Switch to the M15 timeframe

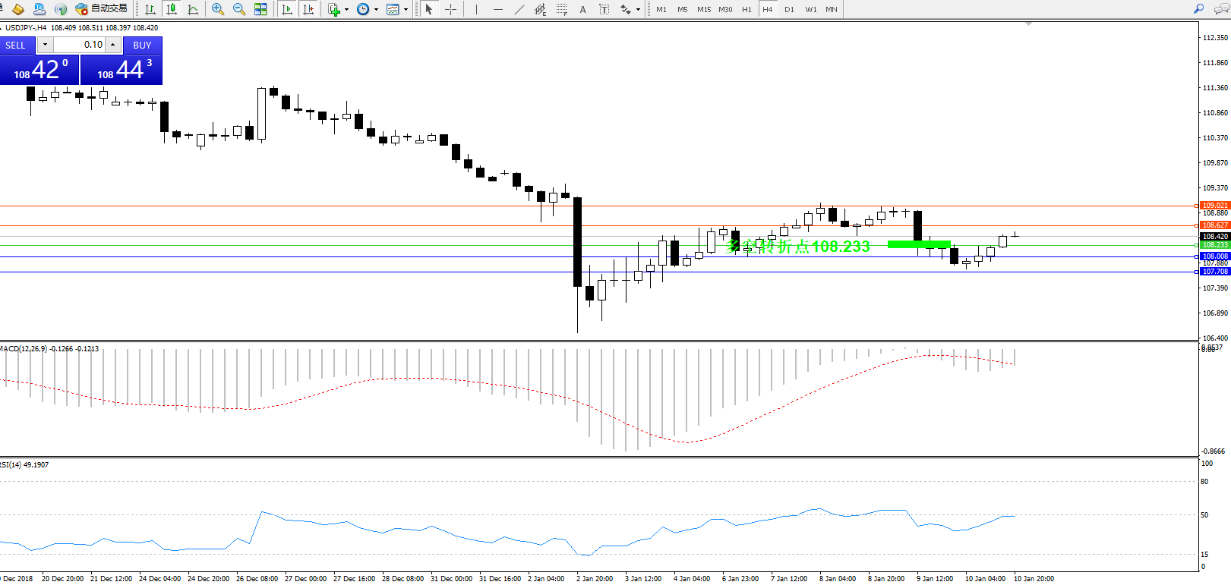tap(704, 9)
